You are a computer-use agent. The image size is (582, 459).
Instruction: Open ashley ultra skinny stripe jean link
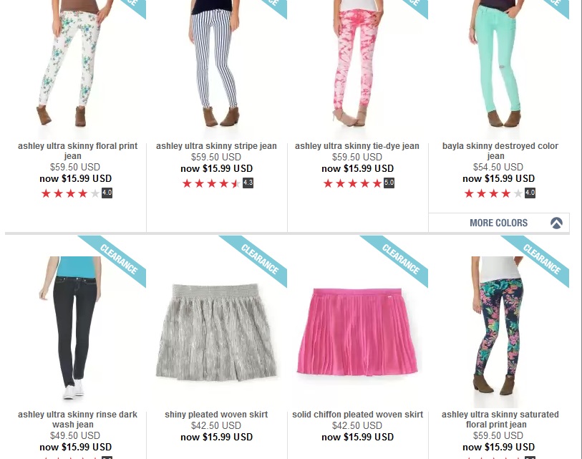click(216, 146)
